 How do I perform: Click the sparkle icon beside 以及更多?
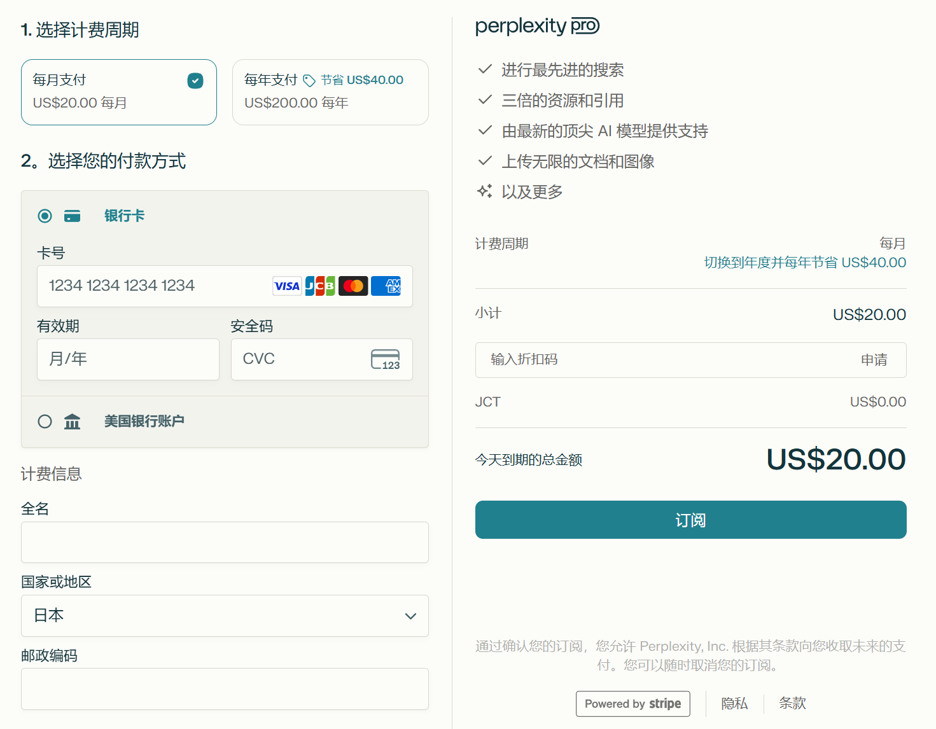click(x=485, y=191)
